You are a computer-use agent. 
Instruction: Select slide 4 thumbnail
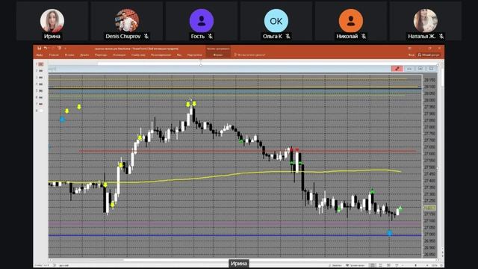[41, 84]
